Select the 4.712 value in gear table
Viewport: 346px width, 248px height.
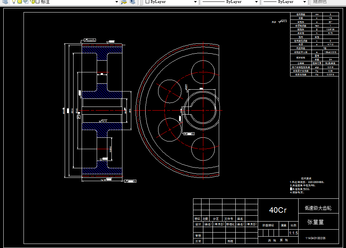point(330,44)
